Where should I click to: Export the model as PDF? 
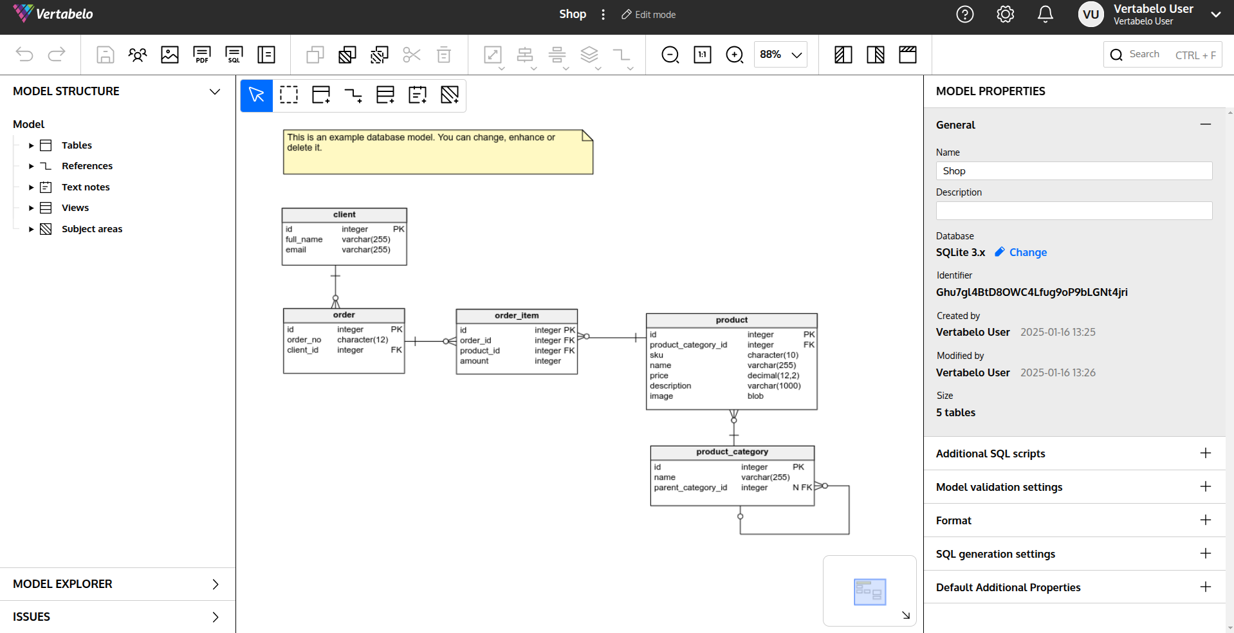(x=202, y=55)
